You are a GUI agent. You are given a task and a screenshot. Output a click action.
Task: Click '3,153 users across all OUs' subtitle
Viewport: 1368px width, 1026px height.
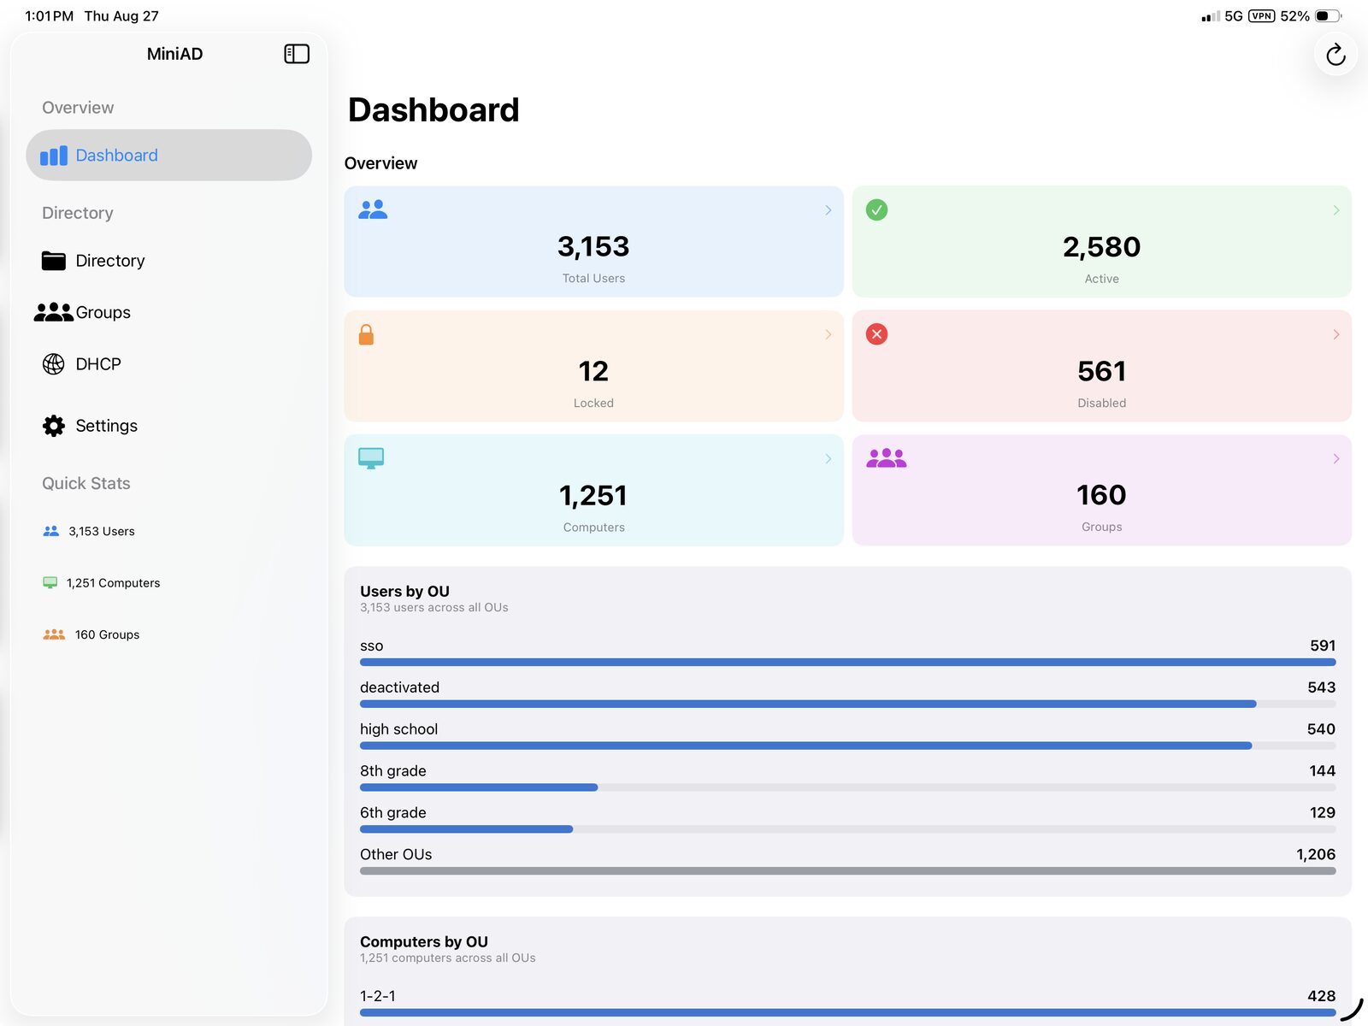(x=433, y=608)
